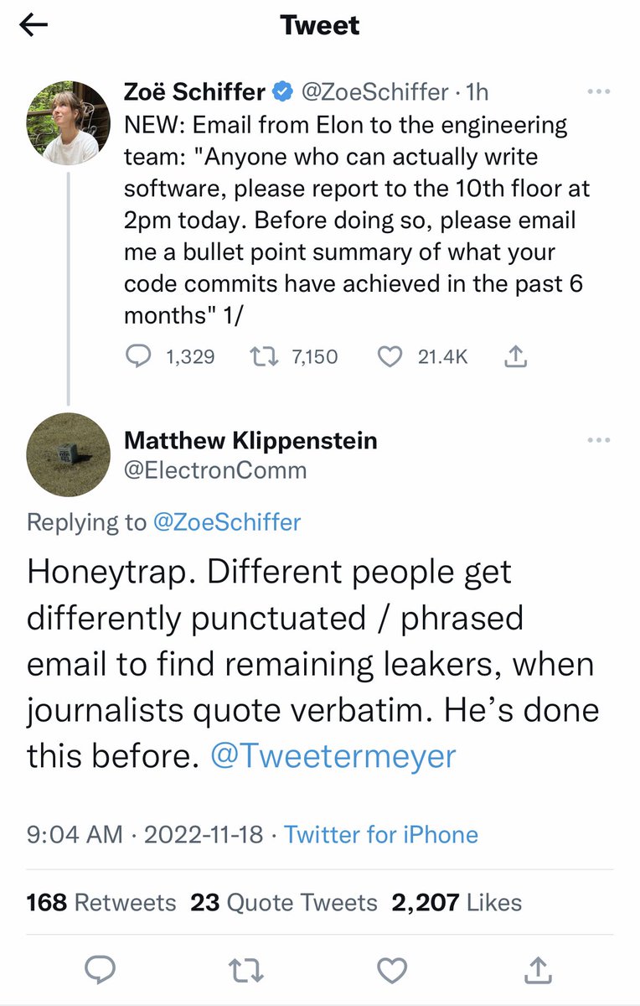Reply to Zoë Schiffer's tweet via comment icon
640x1006 pixels.
tap(137, 357)
